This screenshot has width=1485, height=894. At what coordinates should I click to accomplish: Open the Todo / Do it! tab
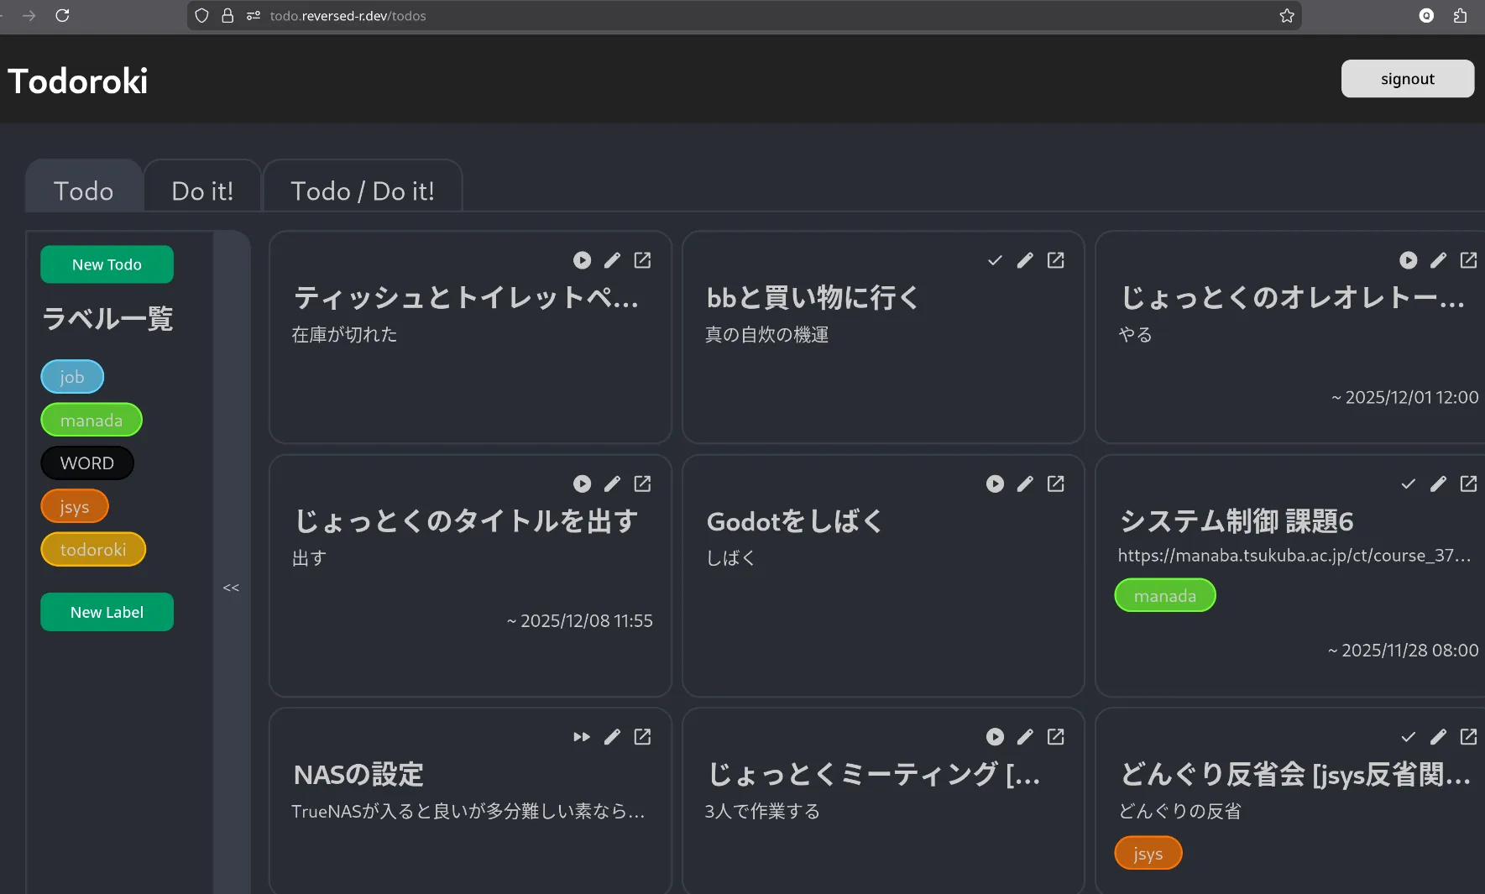coord(363,191)
